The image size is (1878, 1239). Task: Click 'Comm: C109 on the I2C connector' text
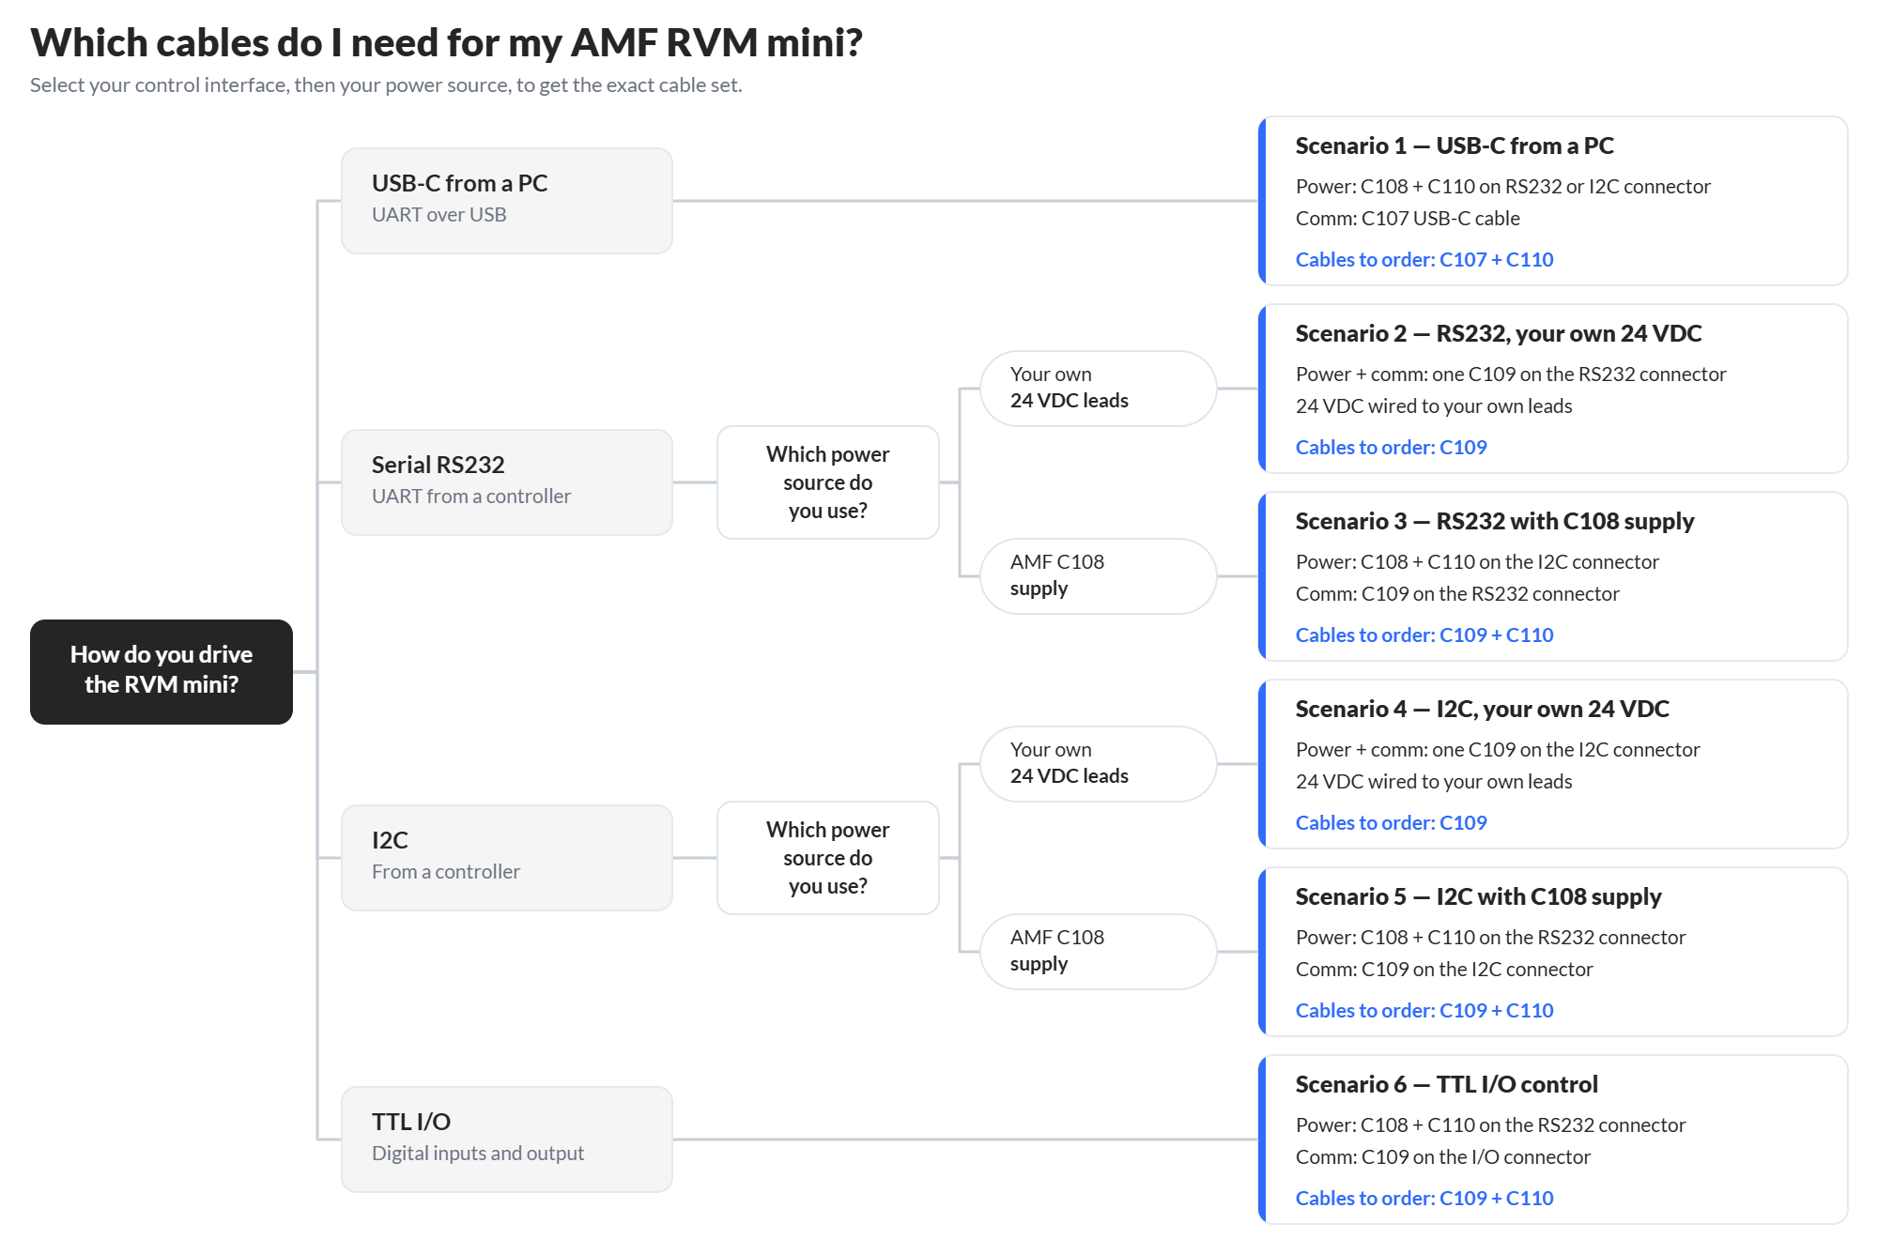tap(1444, 969)
